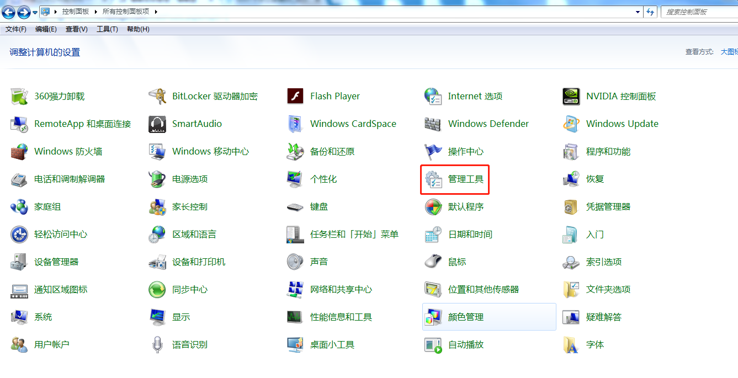Expand the arrow after 控制面板 breadcrumb

coord(95,12)
